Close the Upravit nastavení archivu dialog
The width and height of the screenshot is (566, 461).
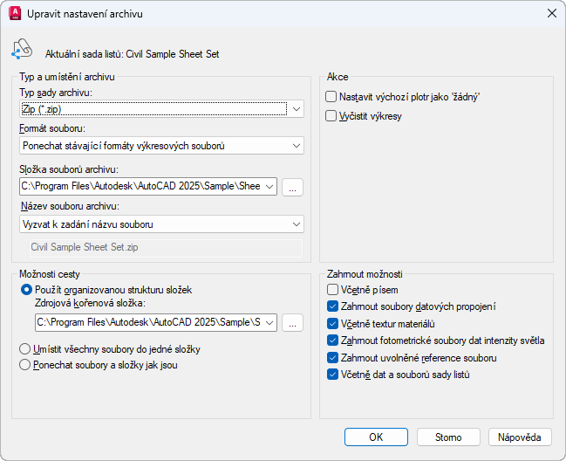pyautogui.click(x=550, y=14)
